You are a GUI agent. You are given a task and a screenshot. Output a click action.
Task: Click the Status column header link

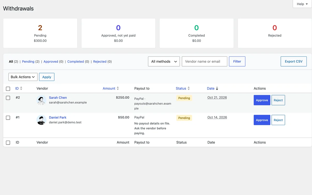point(181,88)
